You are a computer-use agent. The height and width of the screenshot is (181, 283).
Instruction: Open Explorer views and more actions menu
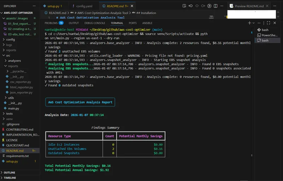pyautogui.click(x=34, y=6)
